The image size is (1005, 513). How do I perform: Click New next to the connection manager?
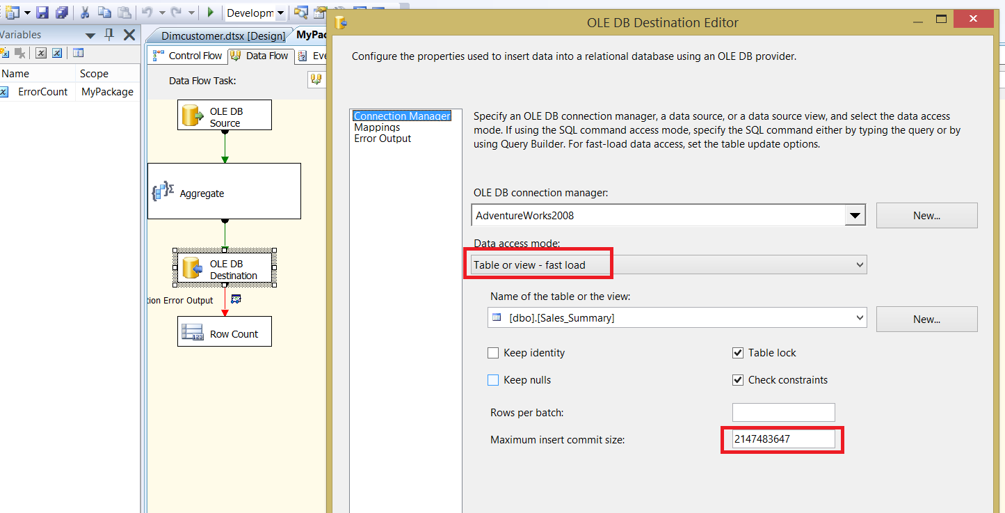point(926,215)
